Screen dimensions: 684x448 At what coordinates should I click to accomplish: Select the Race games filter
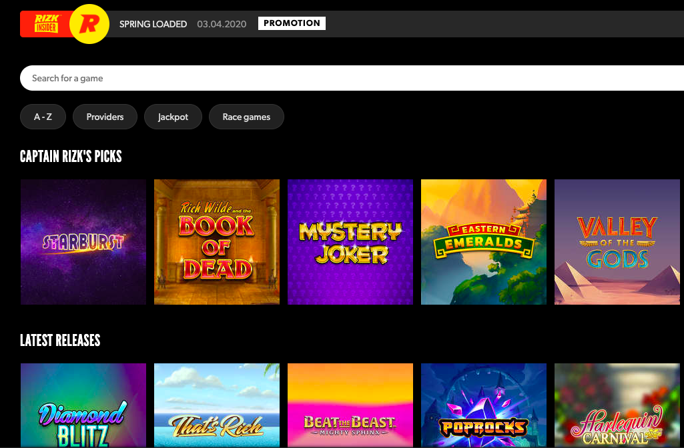(246, 117)
